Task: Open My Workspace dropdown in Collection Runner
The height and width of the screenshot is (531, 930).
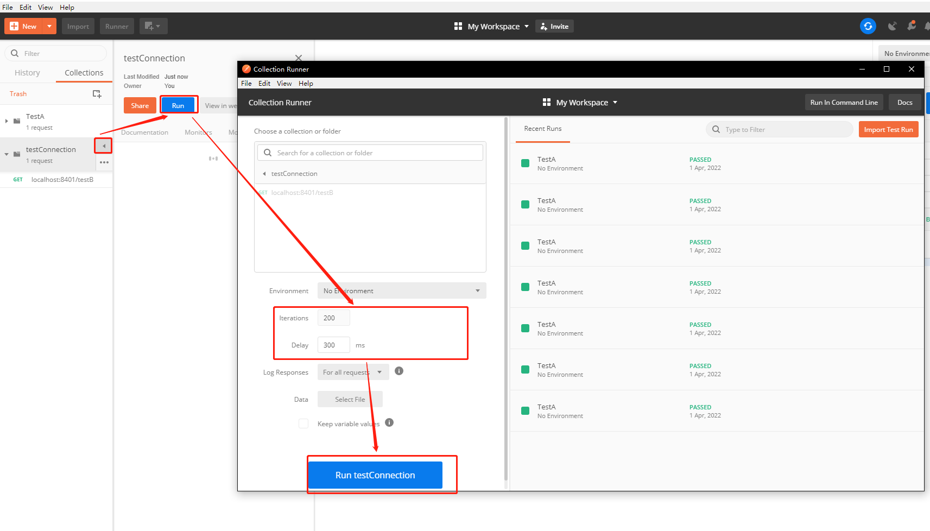Action: point(580,102)
